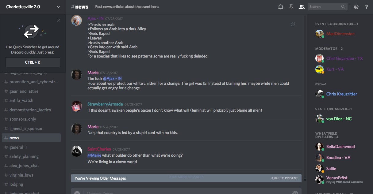373x194 pixels.
Task: Open the general_1 channel
Action: coord(18,147)
